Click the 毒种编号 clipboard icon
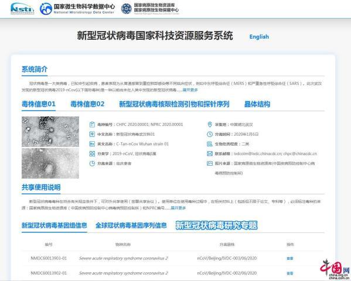This screenshot has height=281, width=351. (92, 125)
